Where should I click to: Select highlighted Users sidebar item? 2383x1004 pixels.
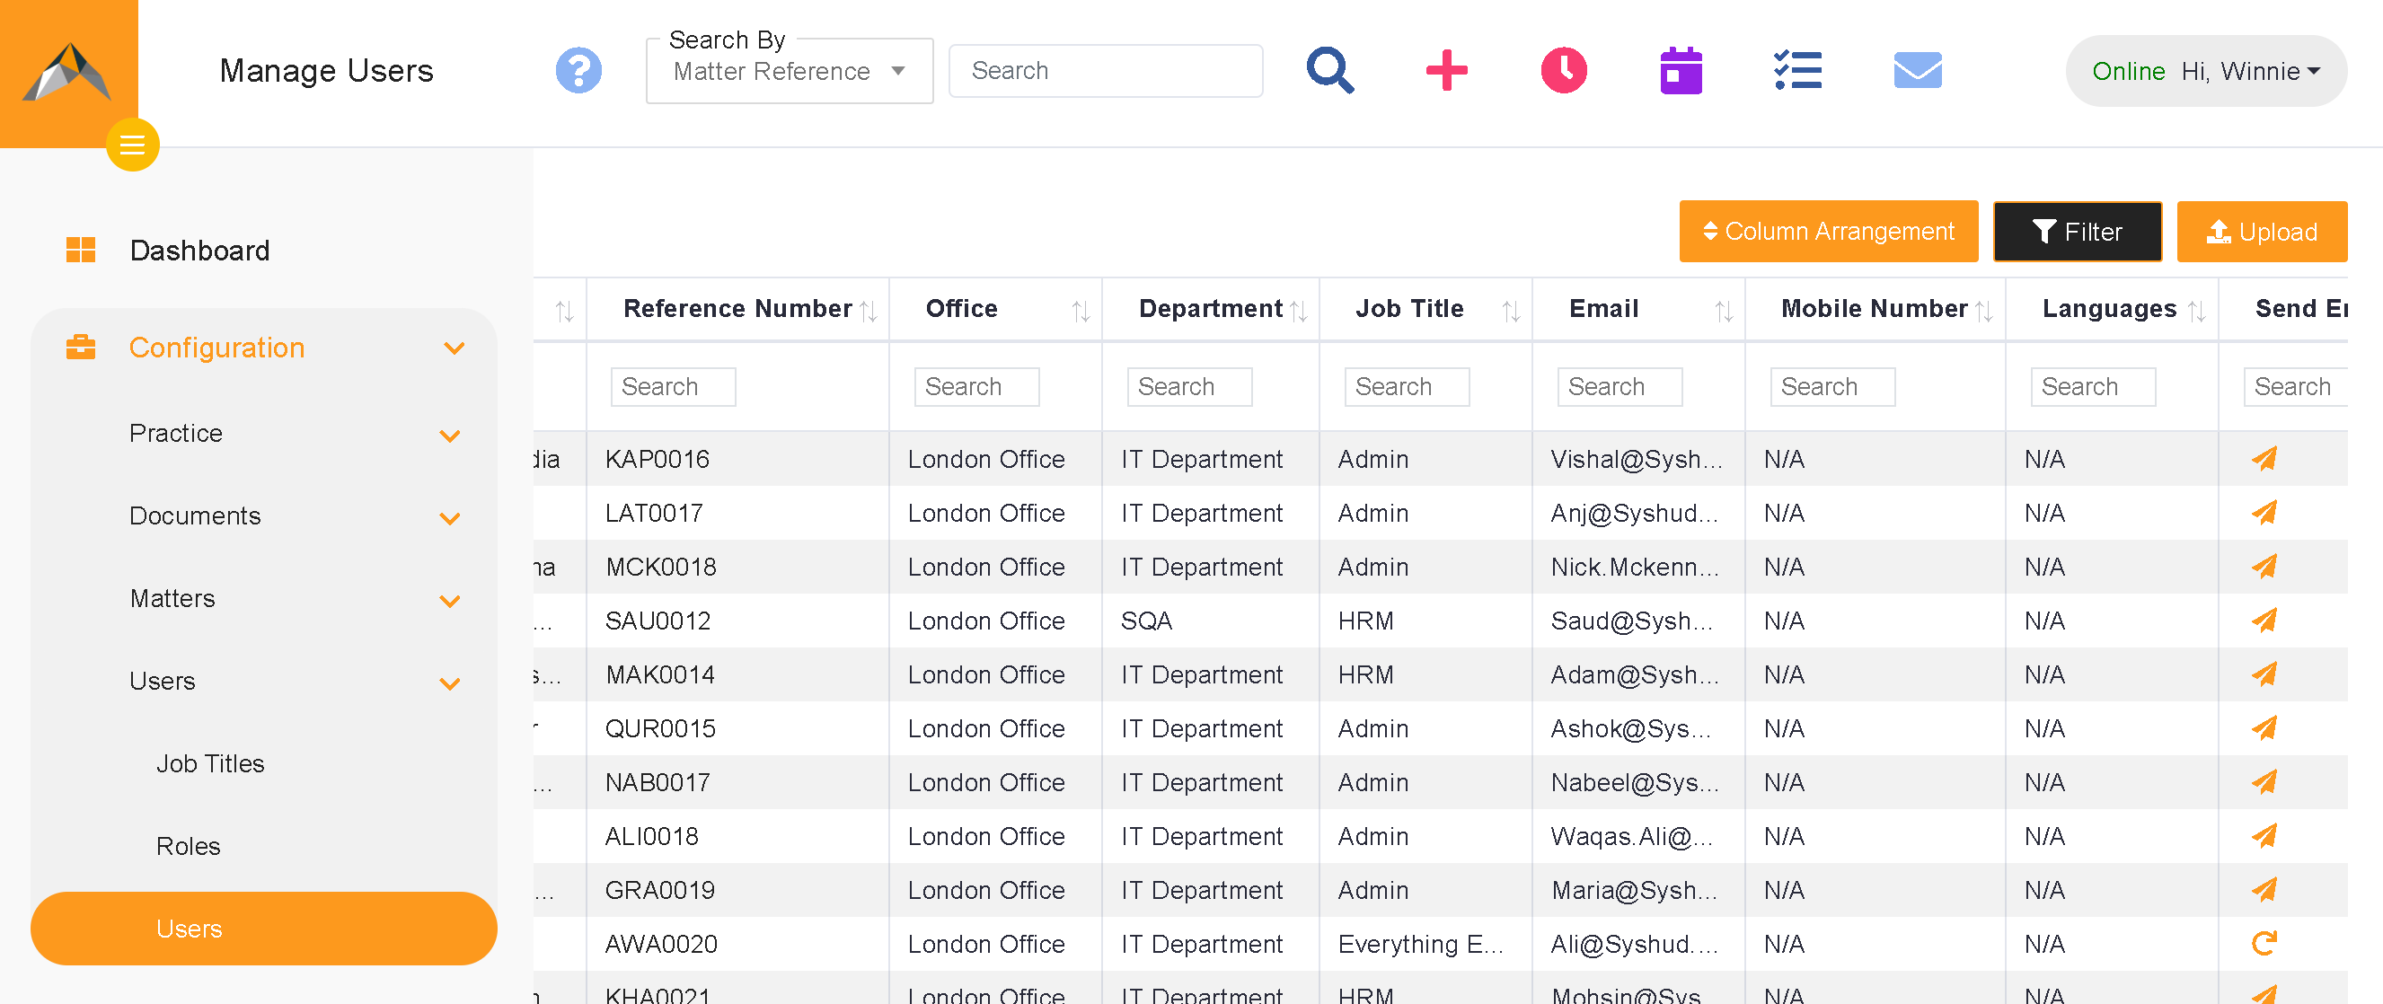tap(264, 929)
